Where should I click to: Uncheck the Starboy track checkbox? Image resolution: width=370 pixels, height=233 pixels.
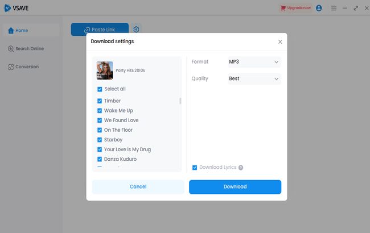coord(100,140)
